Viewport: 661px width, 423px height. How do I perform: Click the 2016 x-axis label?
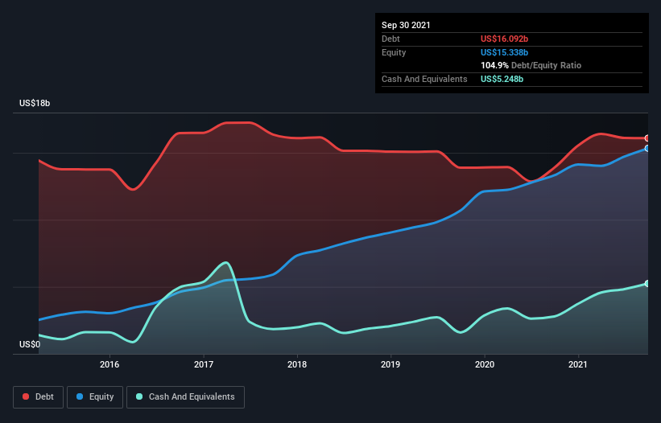109,364
